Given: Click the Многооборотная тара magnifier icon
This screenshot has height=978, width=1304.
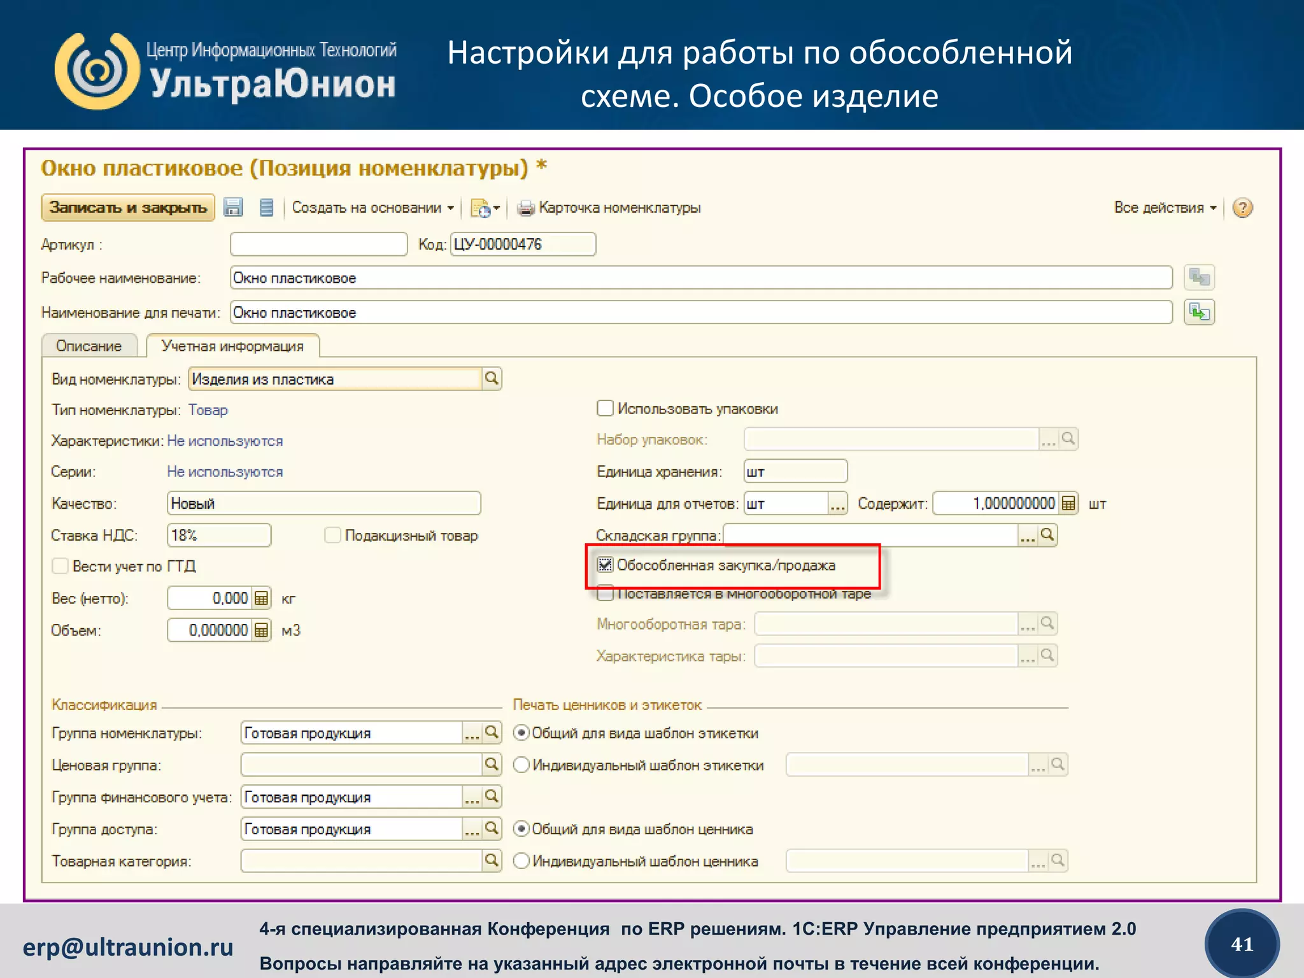Looking at the screenshot, I should (x=1047, y=623).
